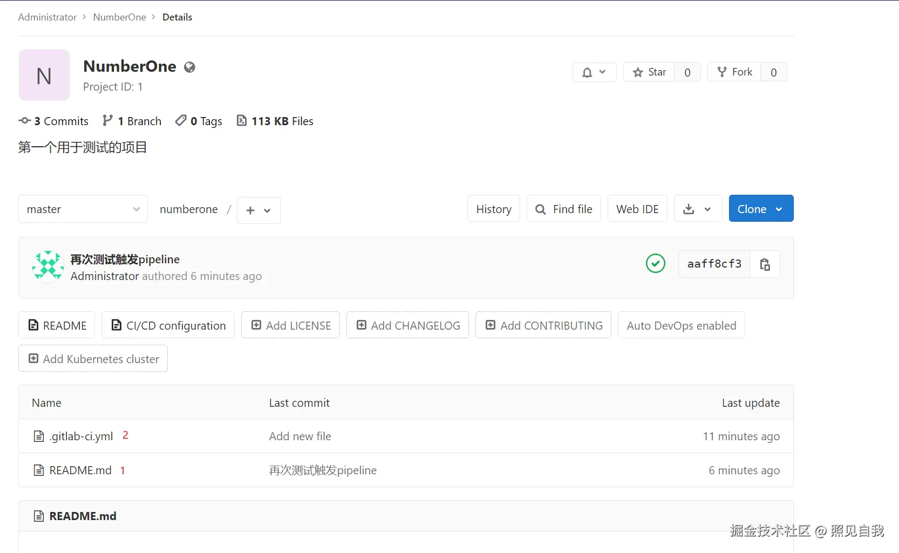Click the numberone path breadcrumb
This screenshot has width=899, height=553.
click(x=189, y=209)
